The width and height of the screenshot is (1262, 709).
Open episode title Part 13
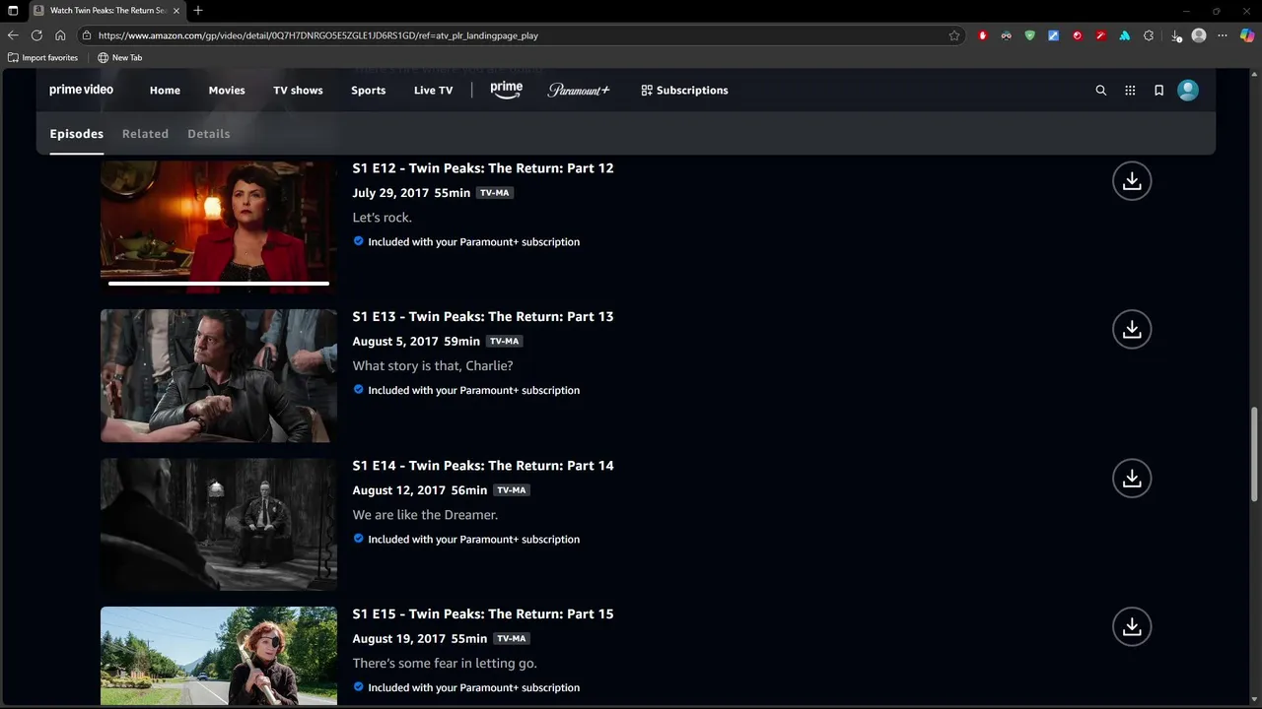pos(483,317)
